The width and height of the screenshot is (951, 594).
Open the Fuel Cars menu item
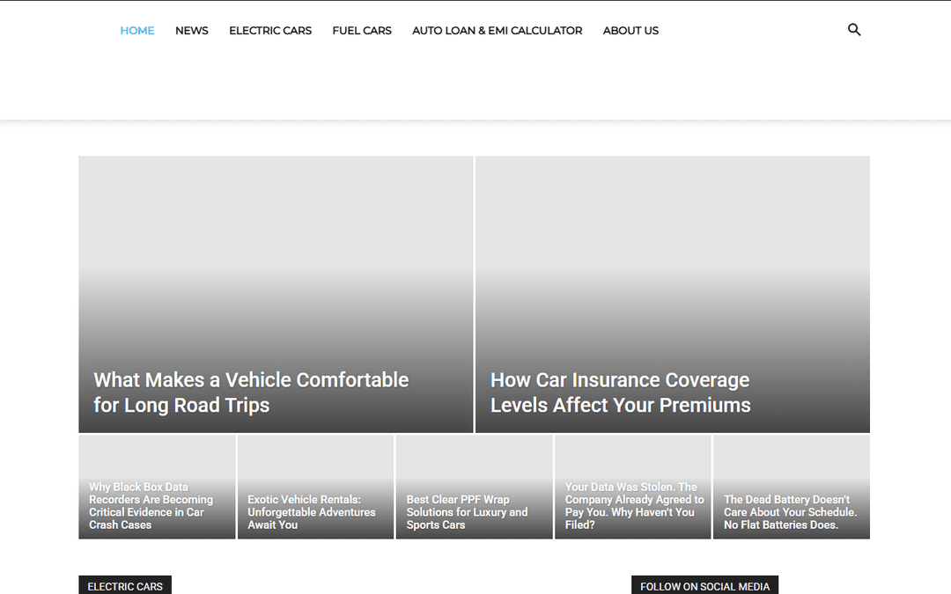pos(362,30)
